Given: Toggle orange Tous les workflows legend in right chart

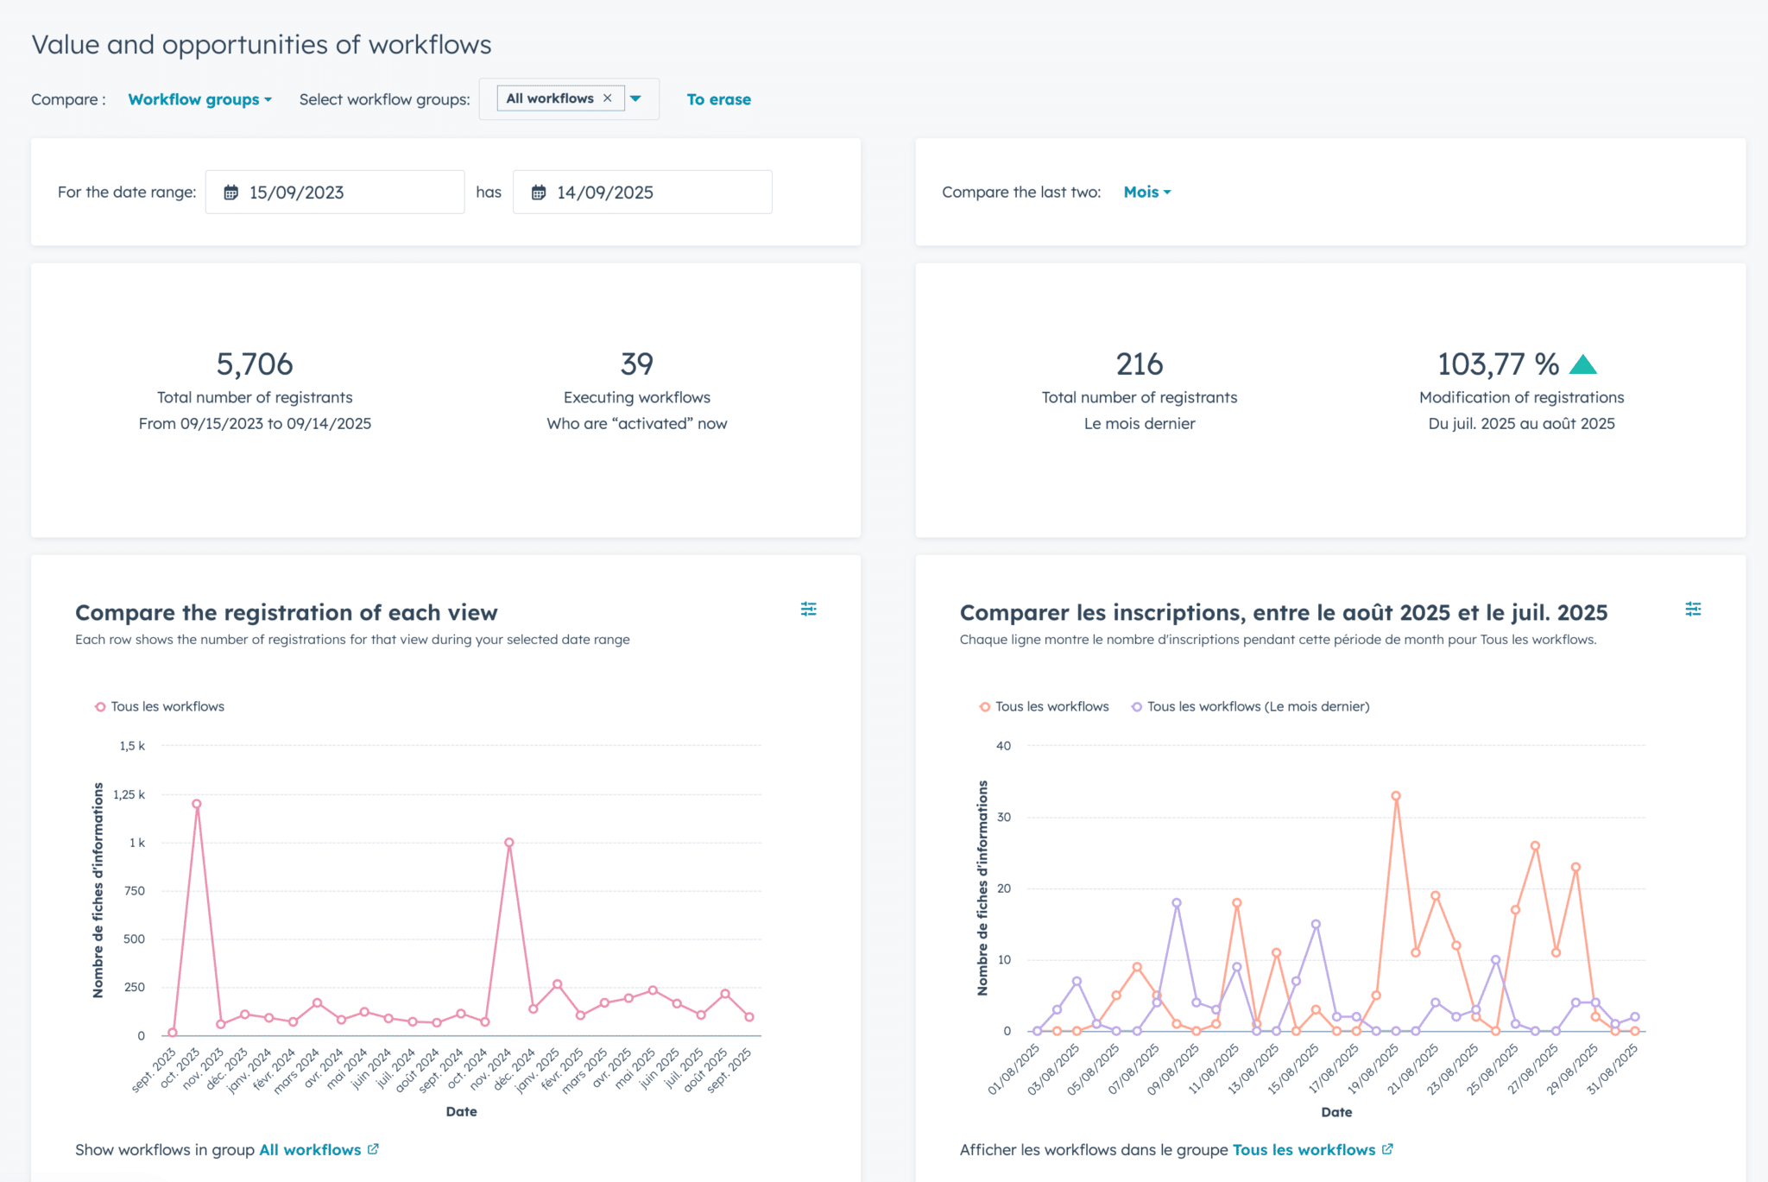Looking at the screenshot, I should [1045, 706].
